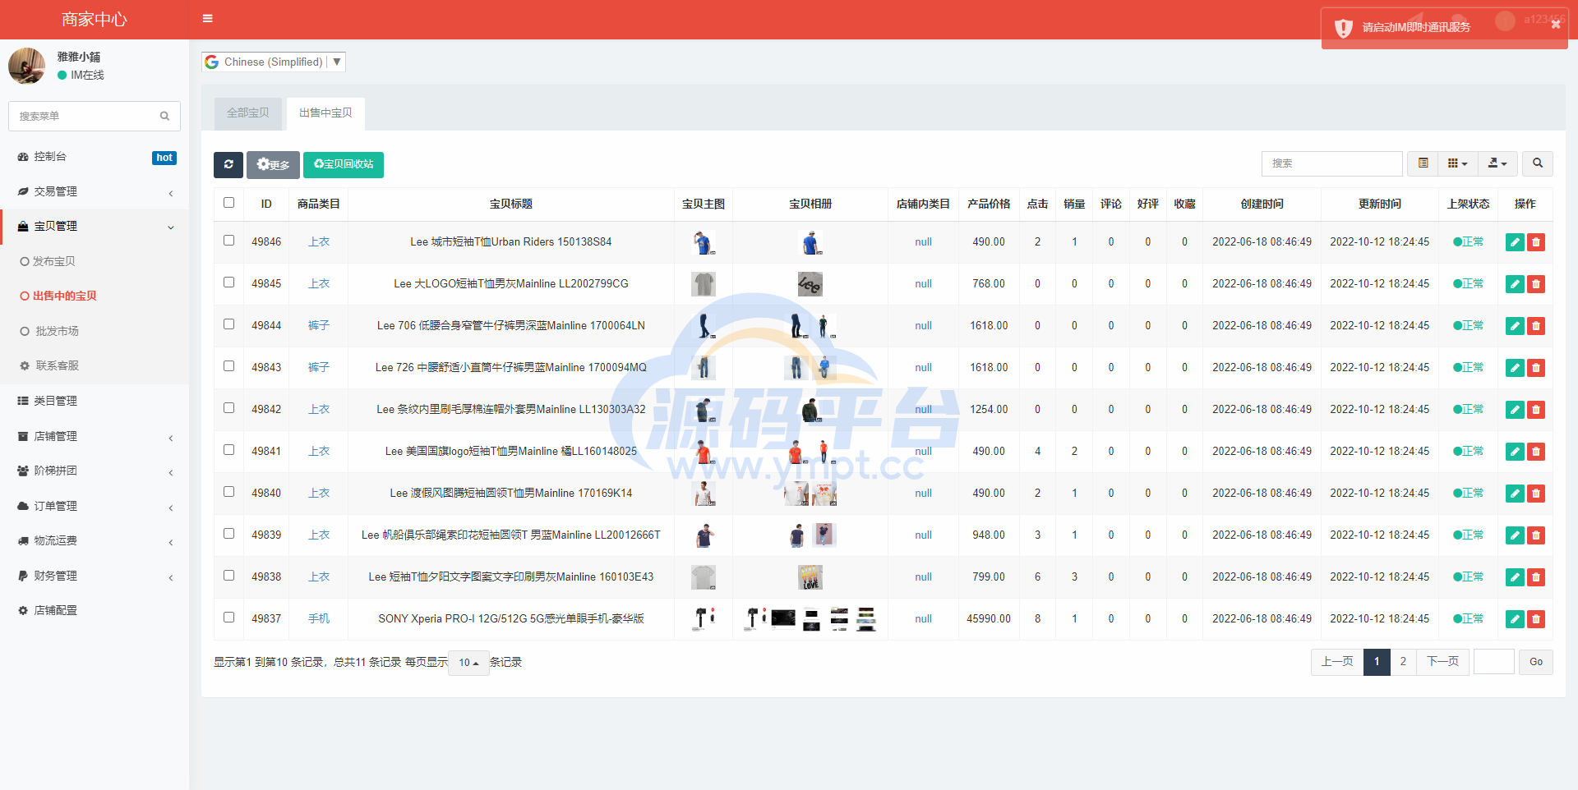Open 发布宝贝 in the sidebar
The image size is (1578, 790).
(95, 262)
